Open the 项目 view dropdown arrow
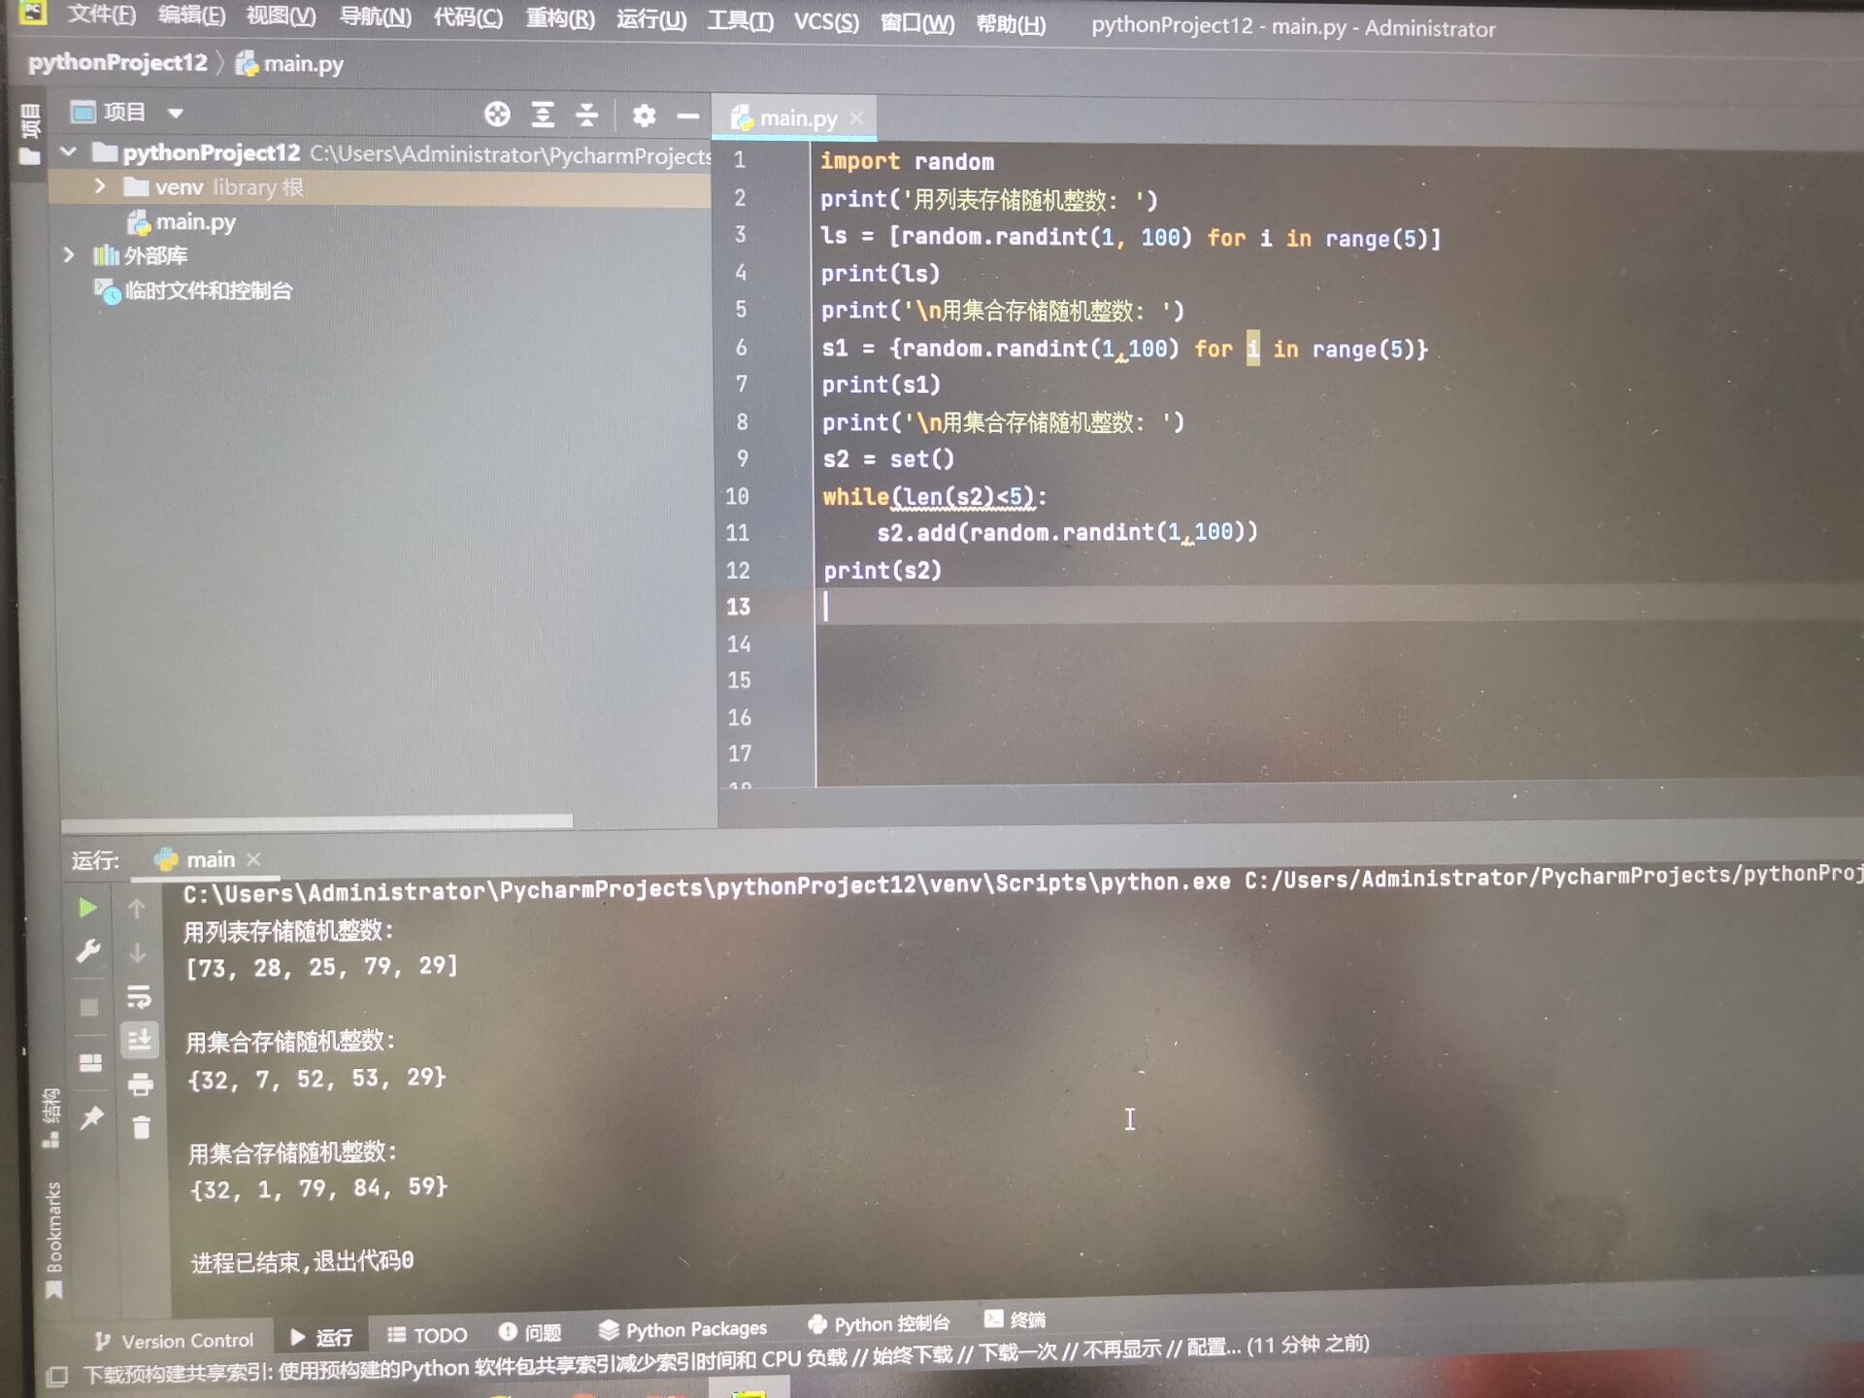 [176, 113]
